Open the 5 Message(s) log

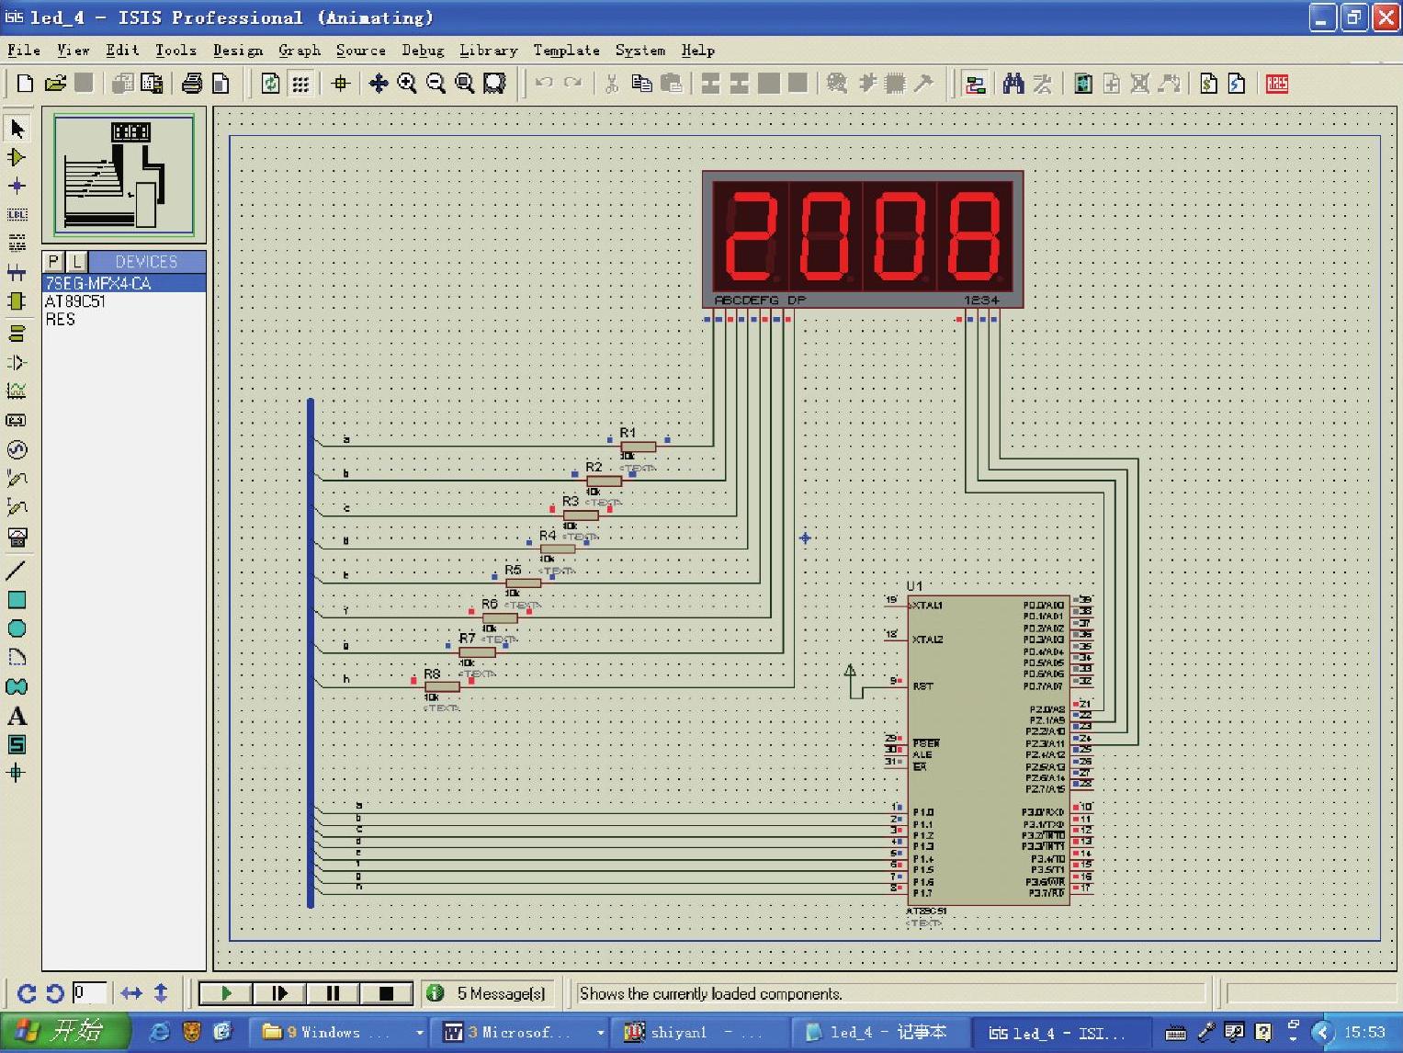pos(489,993)
